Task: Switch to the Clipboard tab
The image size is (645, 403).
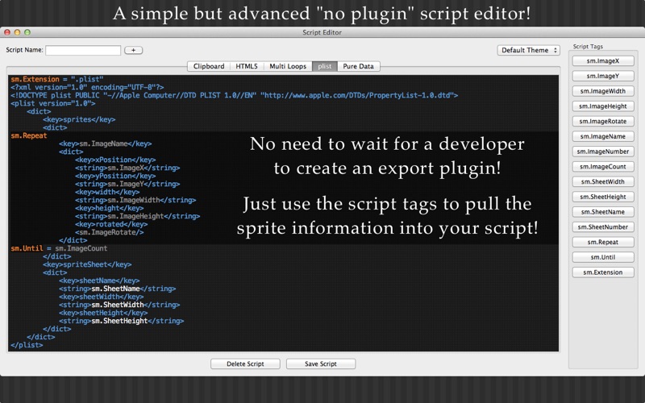Action: pos(209,66)
